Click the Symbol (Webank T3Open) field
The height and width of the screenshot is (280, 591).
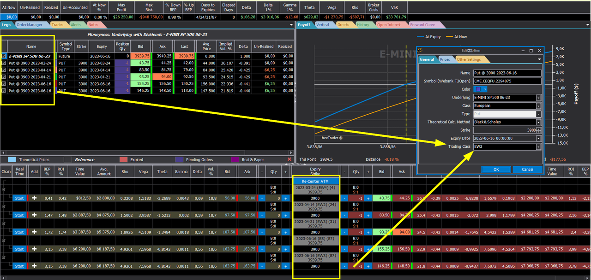point(507,81)
